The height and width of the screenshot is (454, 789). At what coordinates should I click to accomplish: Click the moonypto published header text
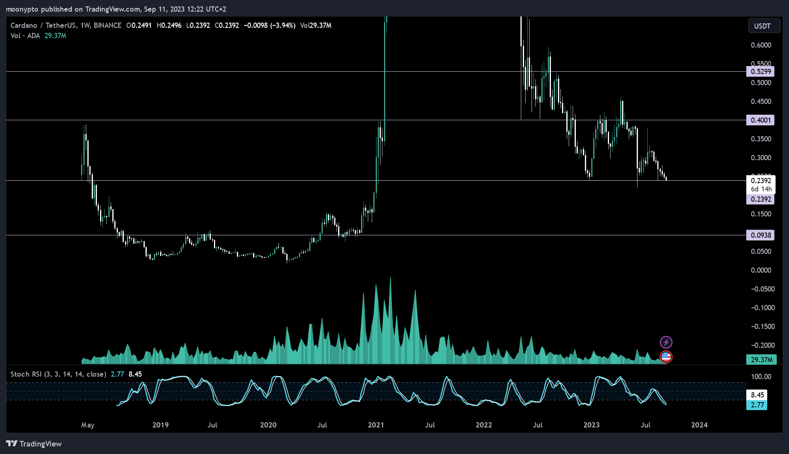[x=116, y=9]
